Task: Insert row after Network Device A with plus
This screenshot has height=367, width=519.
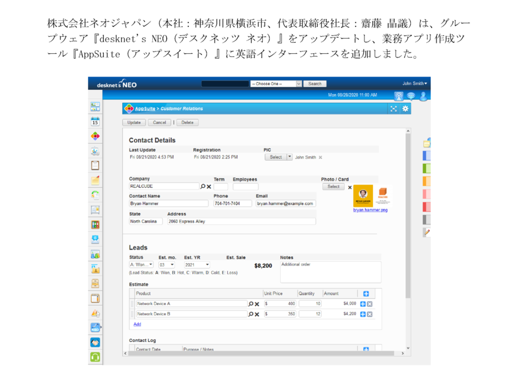Action: 363,304
